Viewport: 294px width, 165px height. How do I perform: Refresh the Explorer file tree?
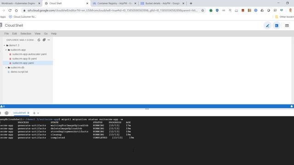pyautogui.click(x=39, y=40)
